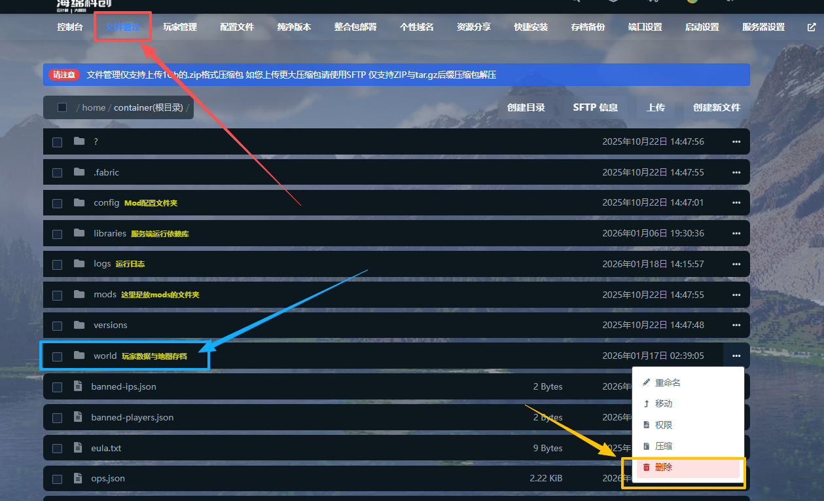
Task: Check the box next to banned-ips.json
Action: 58,387
